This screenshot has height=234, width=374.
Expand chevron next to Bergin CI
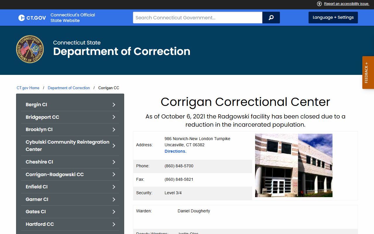pyautogui.click(x=114, y=105)
